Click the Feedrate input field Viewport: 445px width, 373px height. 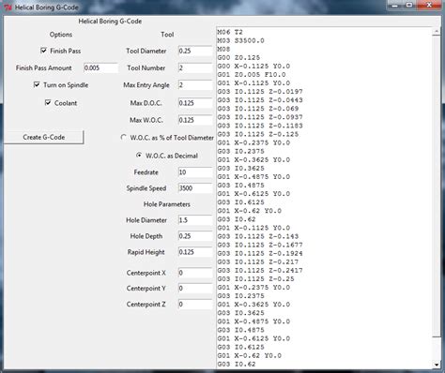pos(195,172)
